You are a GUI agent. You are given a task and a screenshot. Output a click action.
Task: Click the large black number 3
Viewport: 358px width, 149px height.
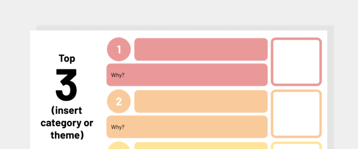pyautogui.click(x=67, y=85)
